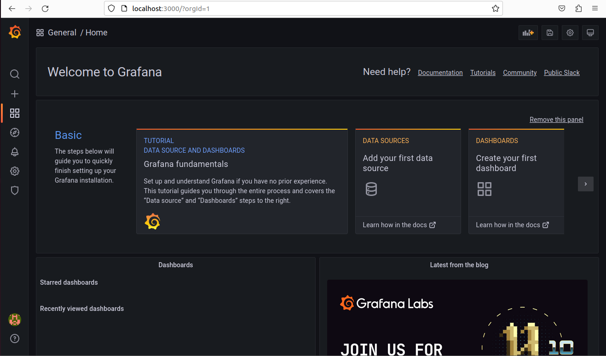
Task: Open the Explore compass icon
Action: point(15,132)
